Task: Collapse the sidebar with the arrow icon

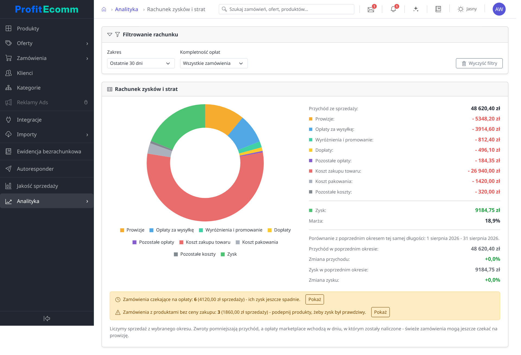Action: [47, 318]
